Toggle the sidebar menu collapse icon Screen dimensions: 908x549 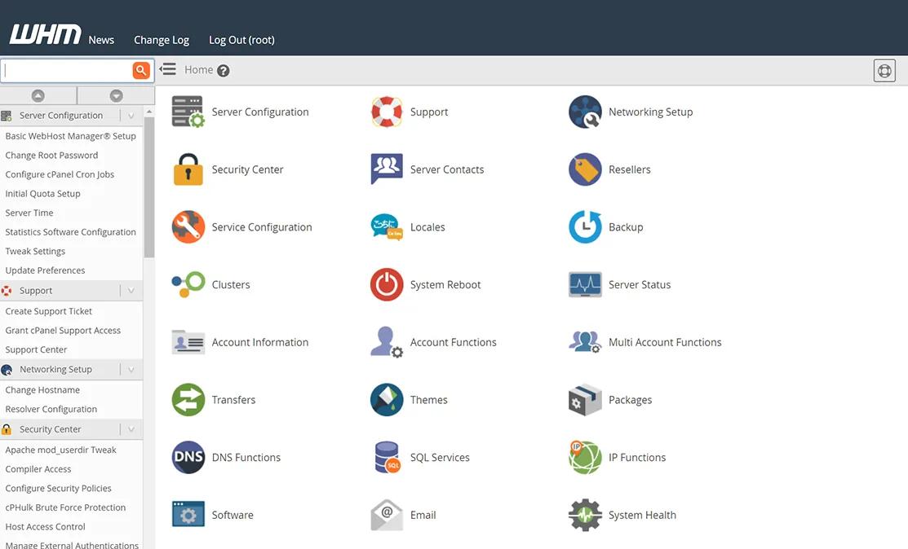(168, 69)
